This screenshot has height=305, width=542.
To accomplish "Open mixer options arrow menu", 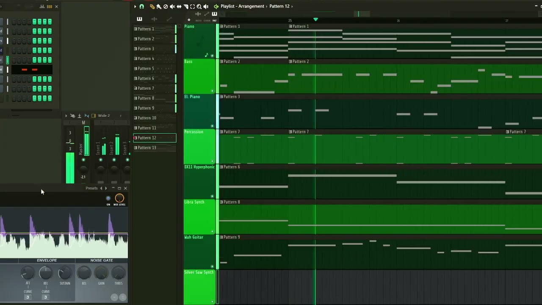I will click(x=66, y=116).
